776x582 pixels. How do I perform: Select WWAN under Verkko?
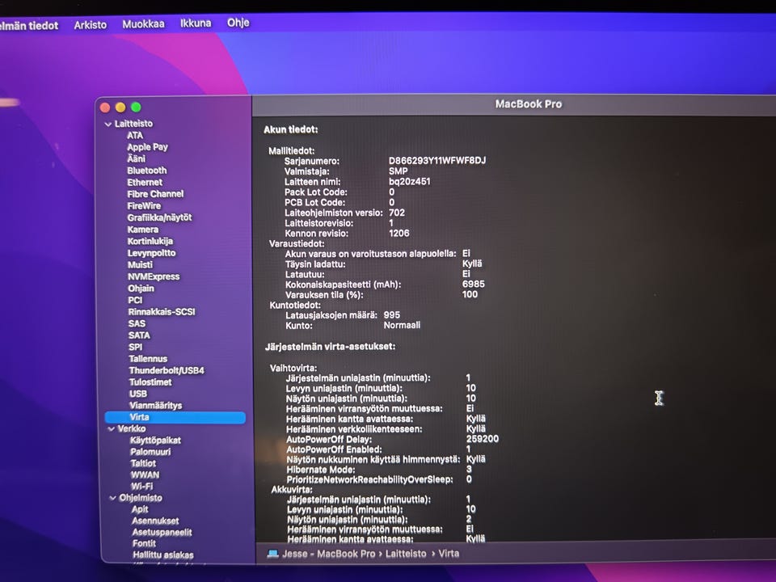click(145, 474)
